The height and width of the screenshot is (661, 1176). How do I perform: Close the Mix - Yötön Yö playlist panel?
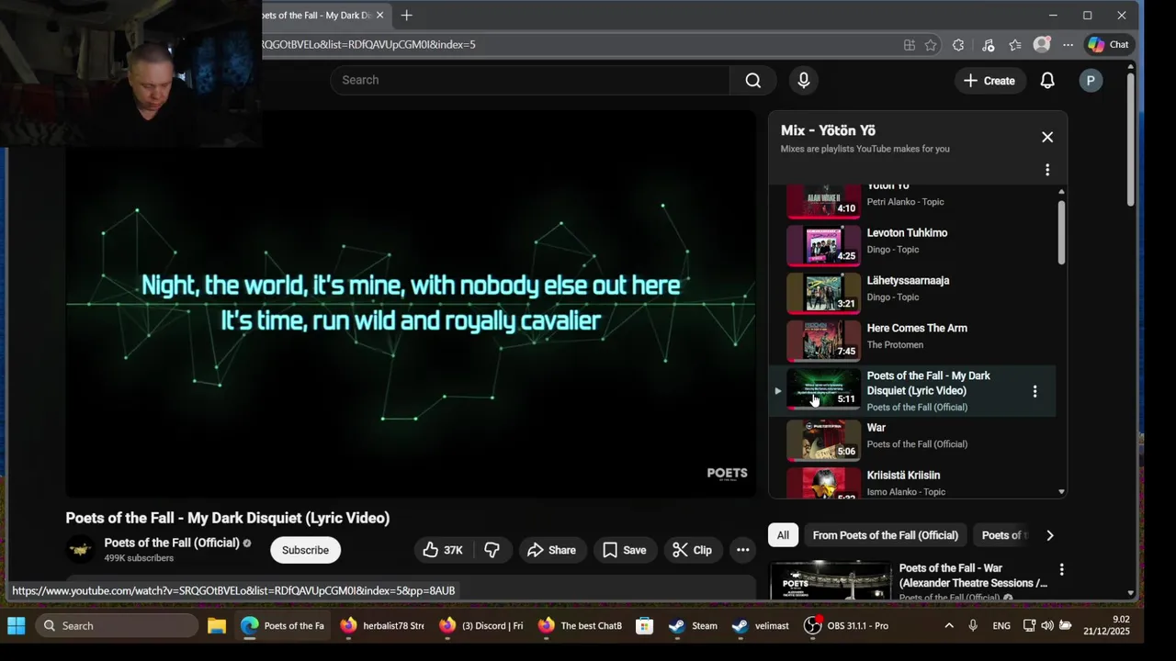coord(1047,137)
